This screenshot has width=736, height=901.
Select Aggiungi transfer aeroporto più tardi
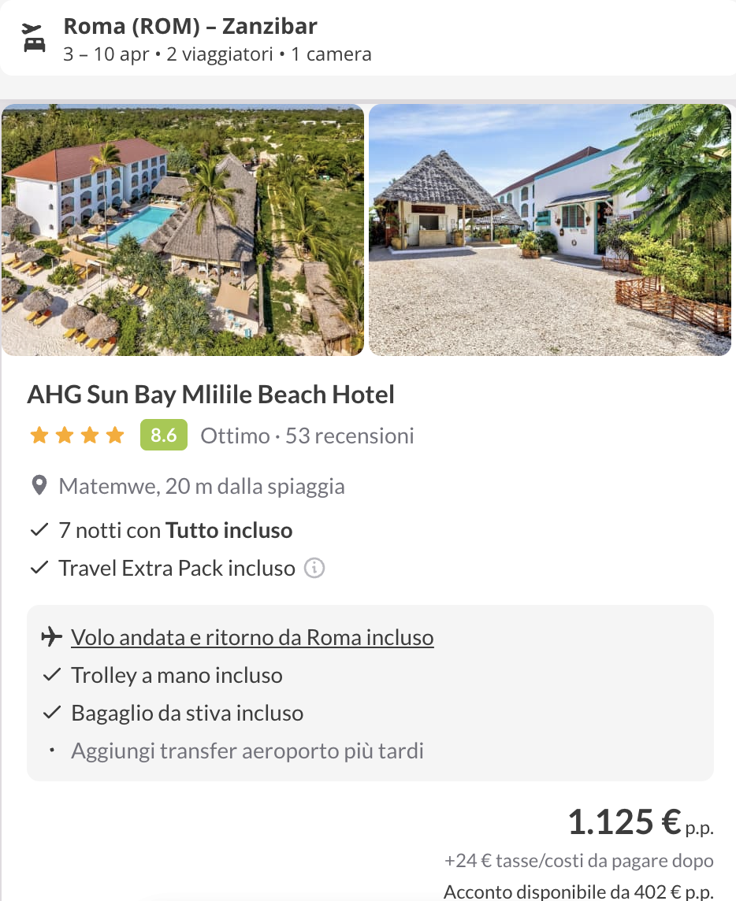247,751
